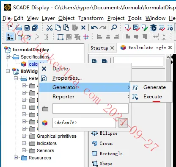Select the Shape primitive tool

[102, 164]
